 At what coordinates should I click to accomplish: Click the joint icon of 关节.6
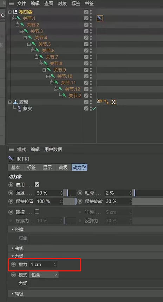coord(38,51)
